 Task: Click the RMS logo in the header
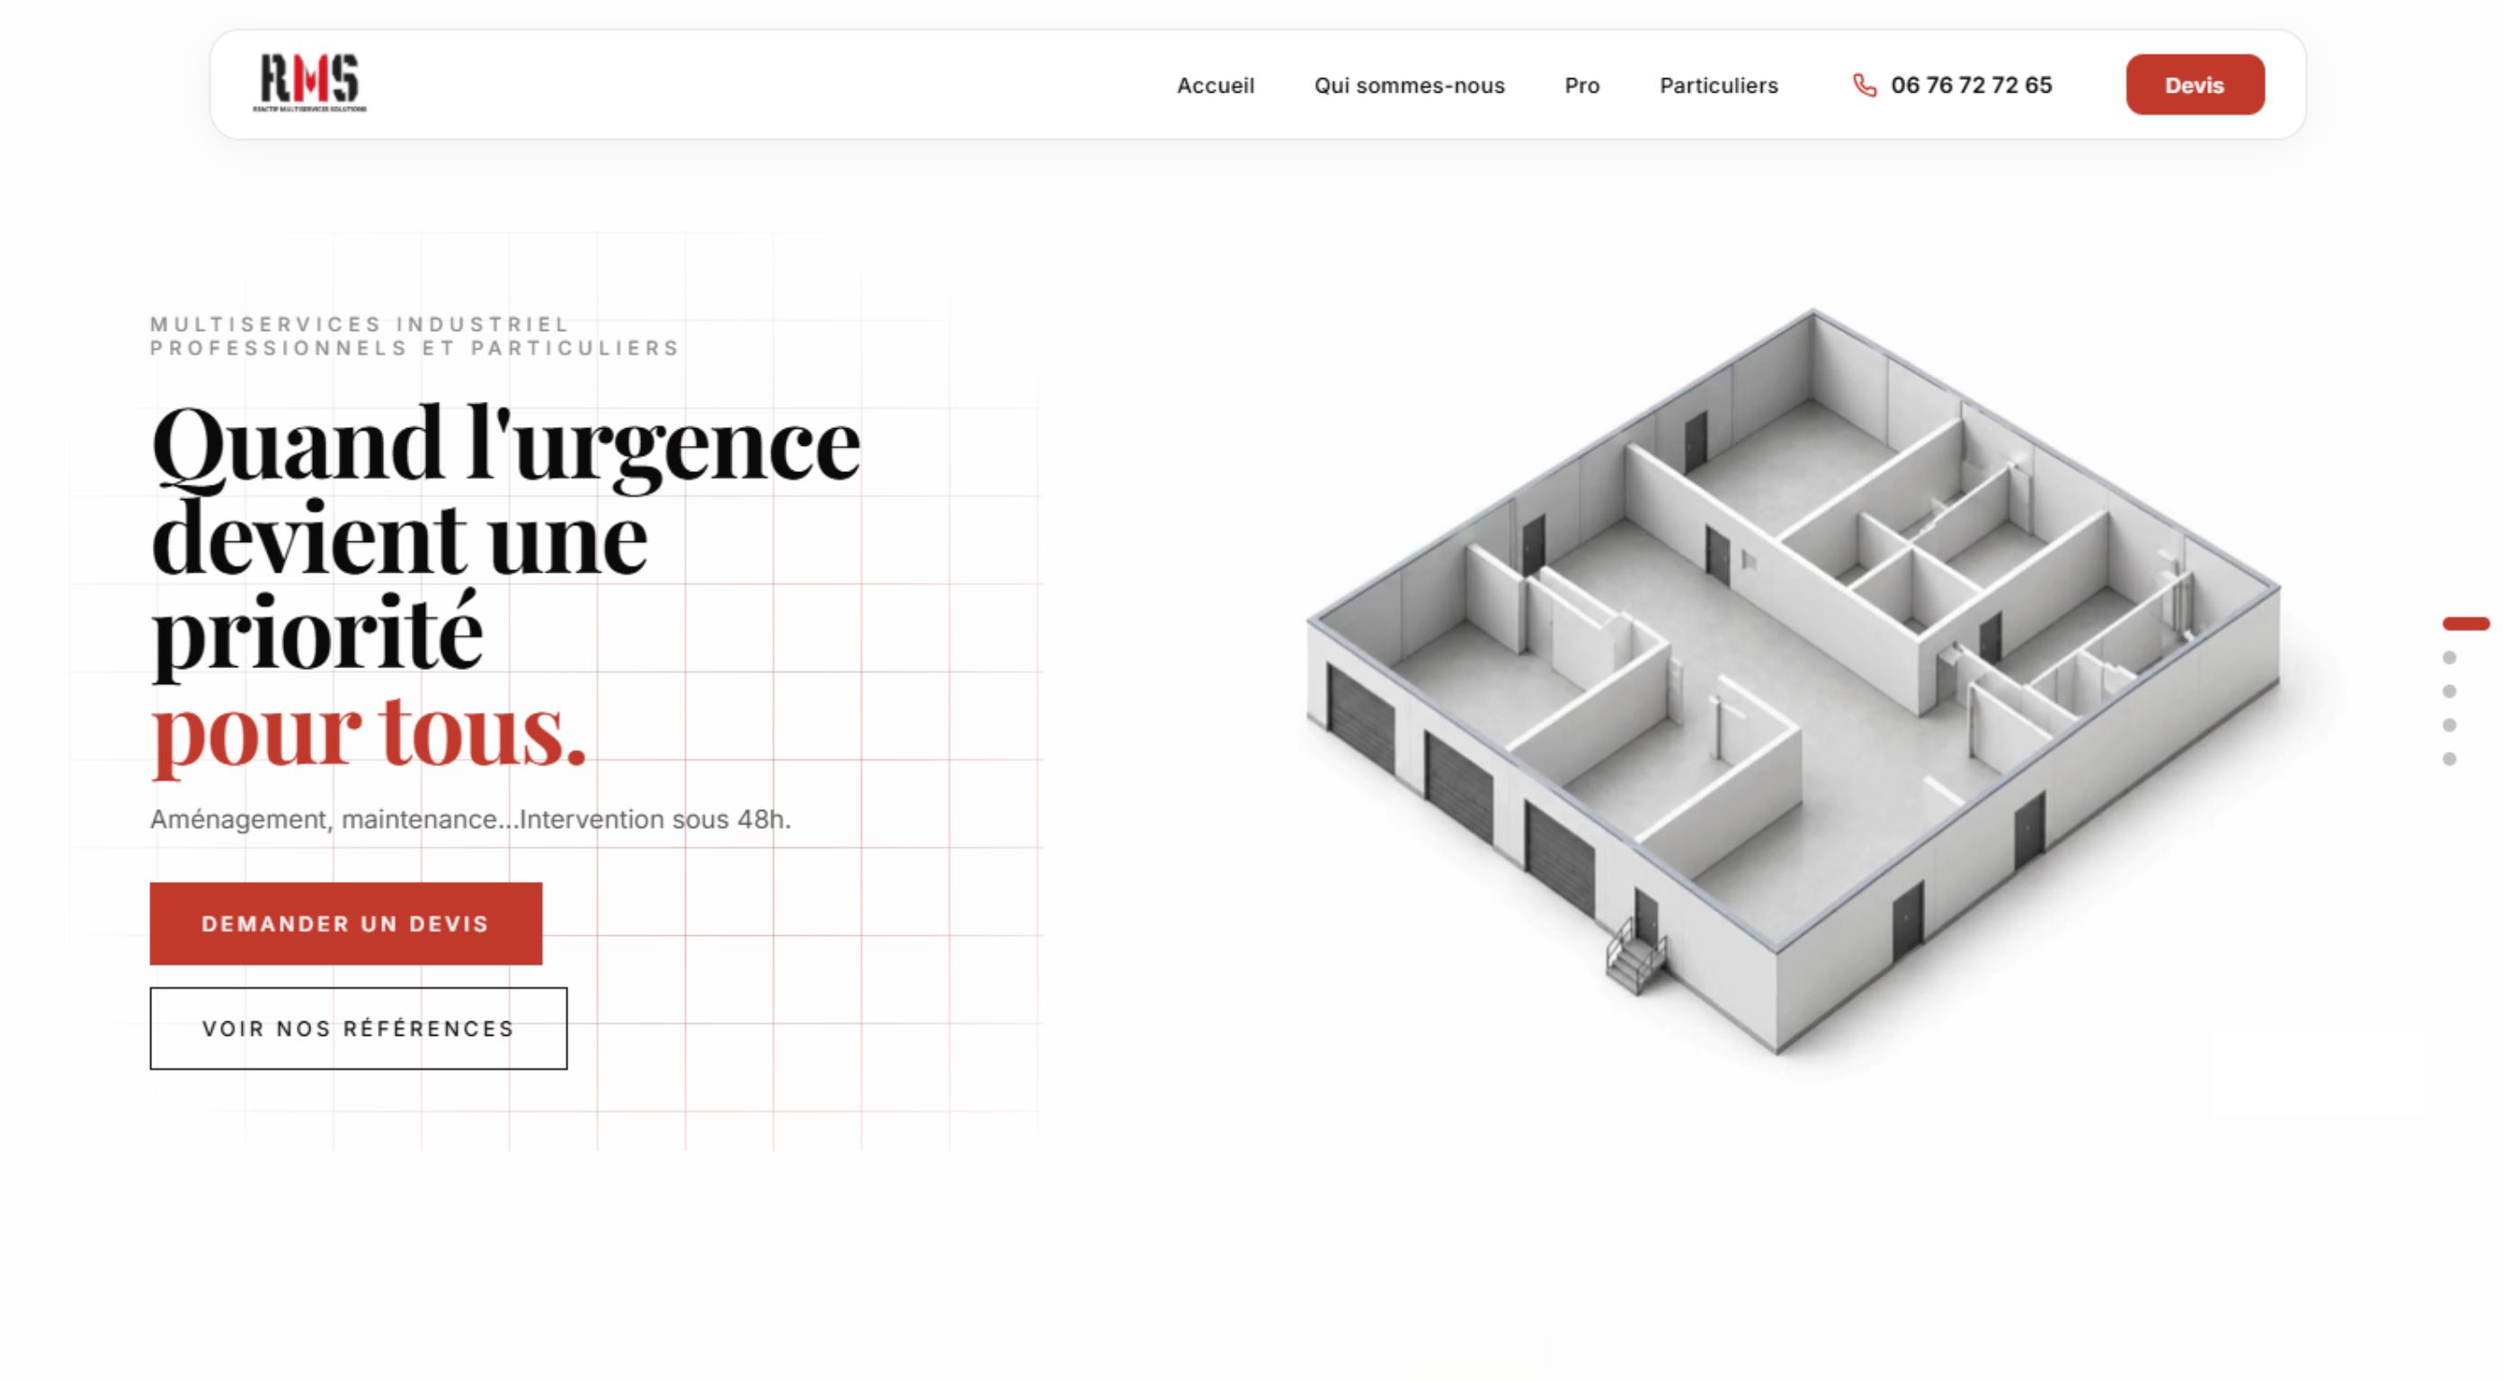click(x=310, y=83)
